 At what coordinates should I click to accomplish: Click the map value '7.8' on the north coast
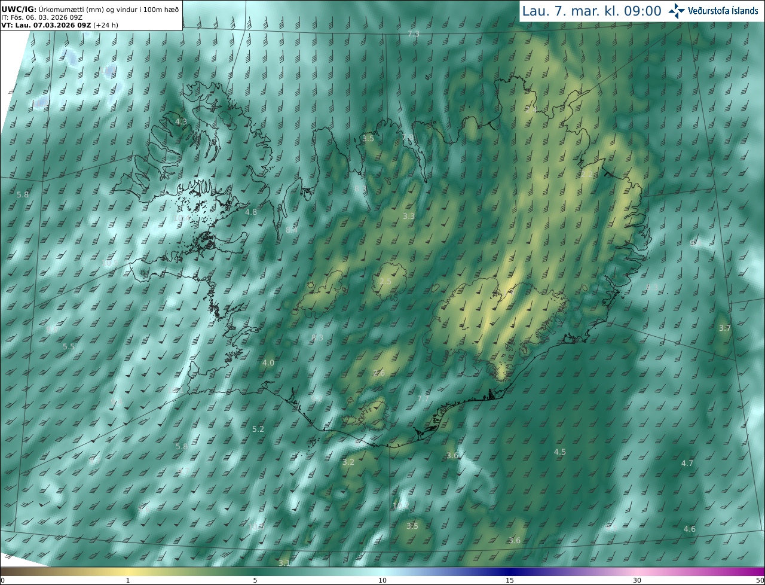408,138
